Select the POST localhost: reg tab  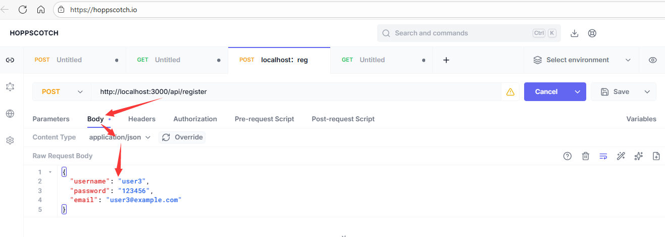pos(279,60)
